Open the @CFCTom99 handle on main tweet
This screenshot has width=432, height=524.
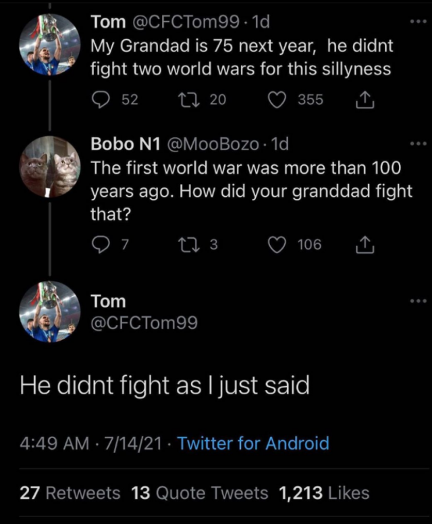[144, 323]
